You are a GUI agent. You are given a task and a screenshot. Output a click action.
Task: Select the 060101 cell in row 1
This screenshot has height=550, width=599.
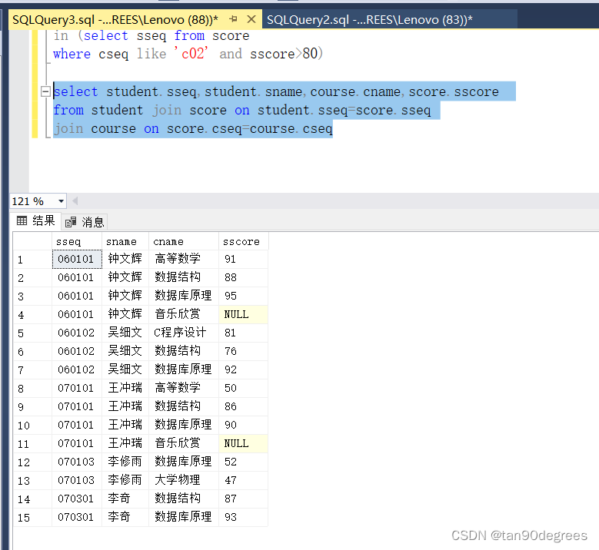click(77, 259)
